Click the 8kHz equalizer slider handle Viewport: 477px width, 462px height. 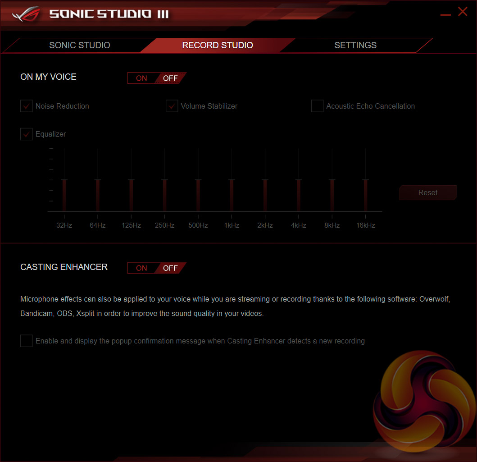coord(332,180)
